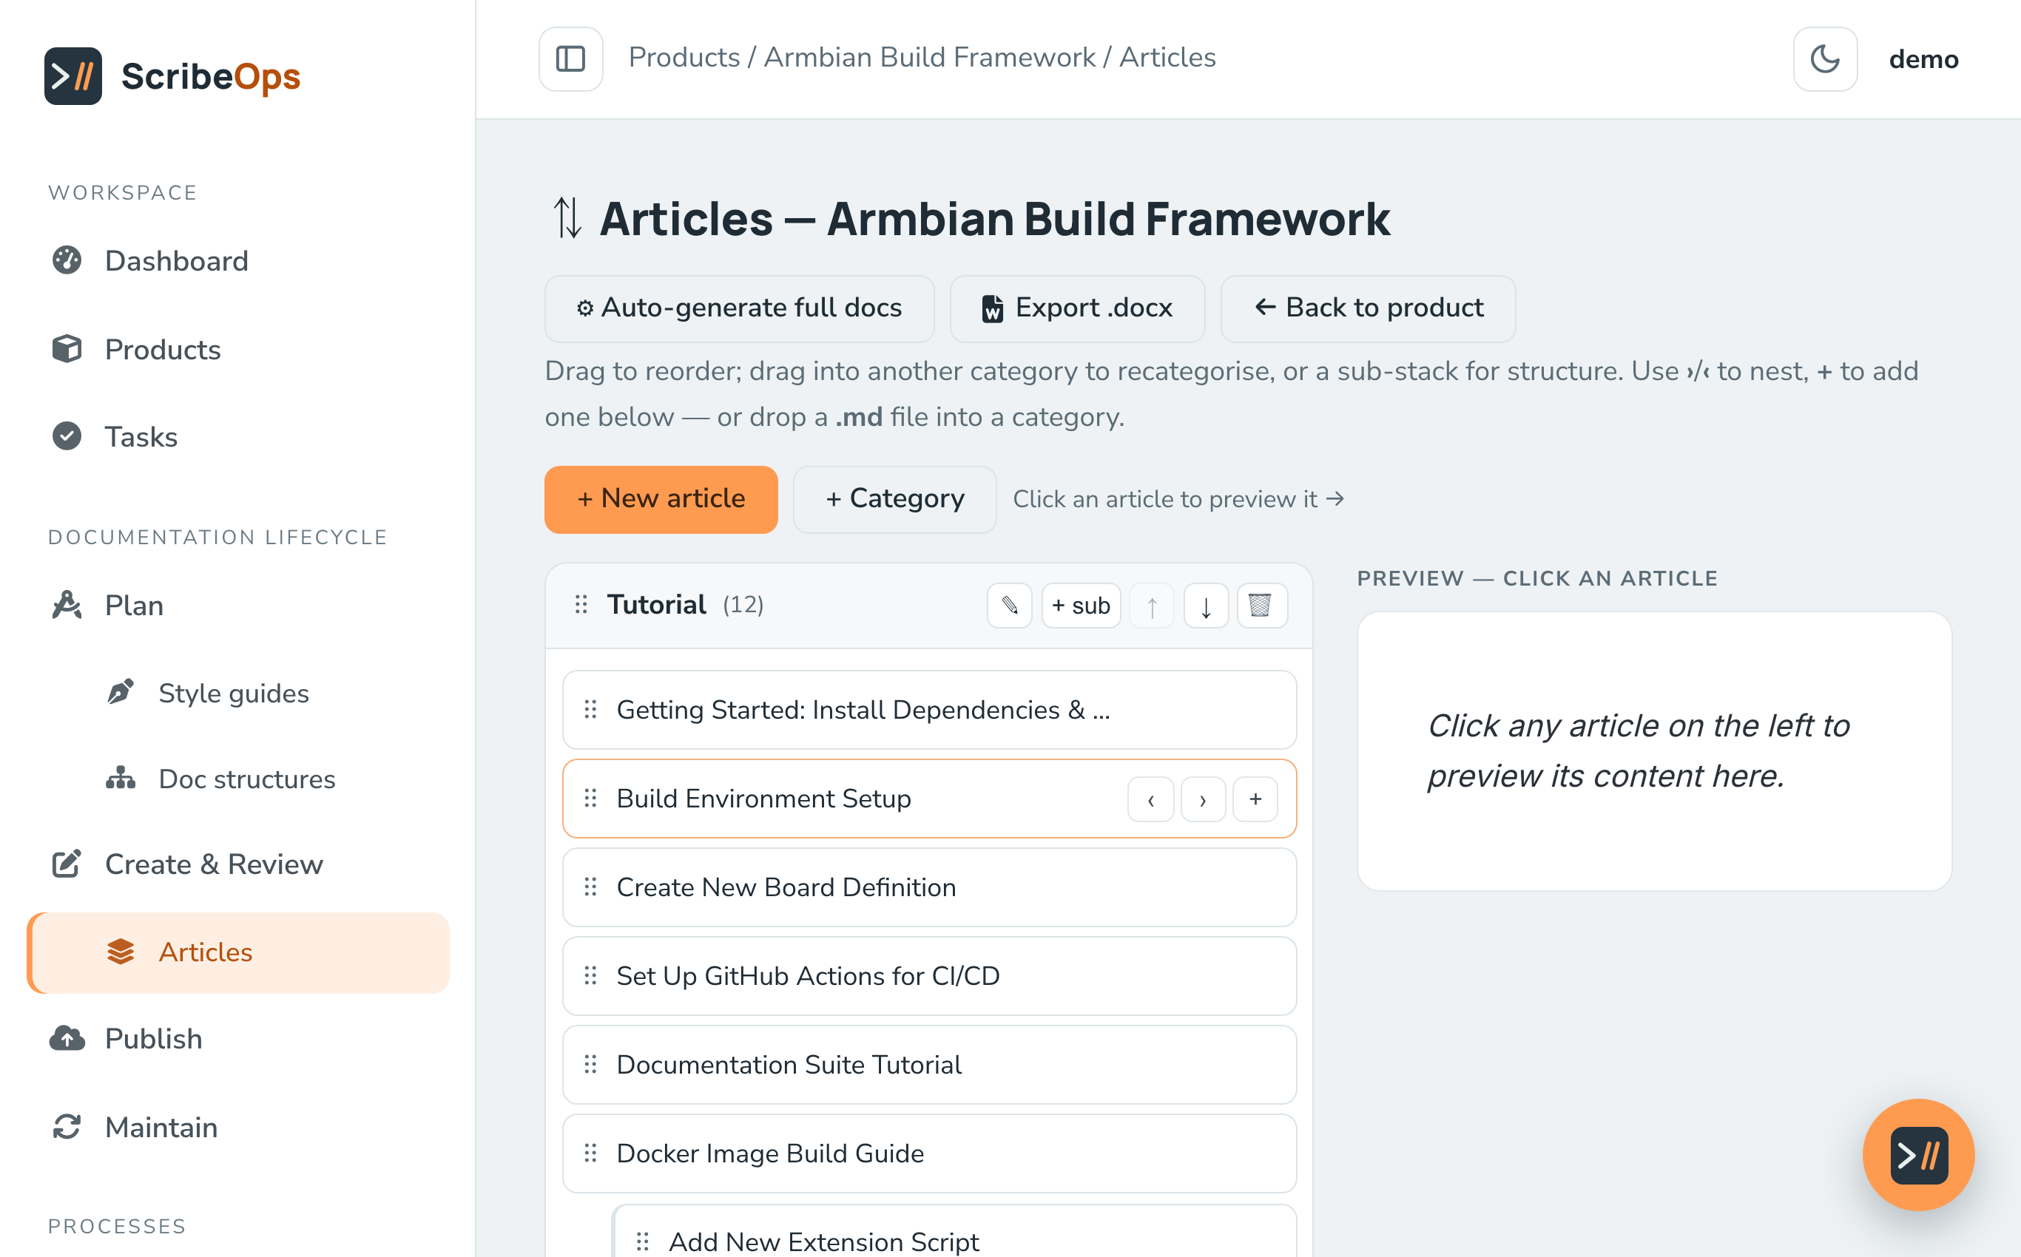The image size is (2021, 1257).
Task: Un-nest Build Environment Setup with left chevron
Action: [x=1151, y=799]
